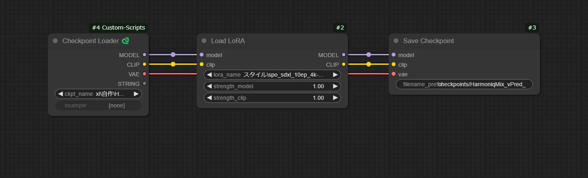The height and width of the screenshot is (178, 588).
Task: Click the filename_prefix input field
Action: pyautogui.click(x=464, y=84)
